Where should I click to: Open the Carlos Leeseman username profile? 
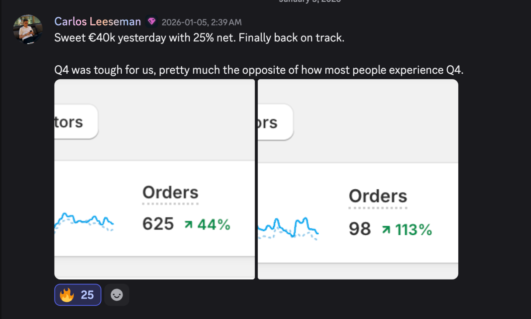coord(97,22)
